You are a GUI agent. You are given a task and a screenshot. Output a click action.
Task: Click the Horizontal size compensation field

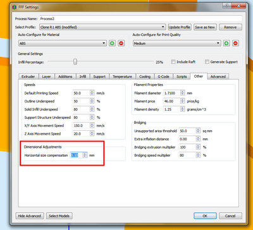pyautogui.click(x=77, y=155)
